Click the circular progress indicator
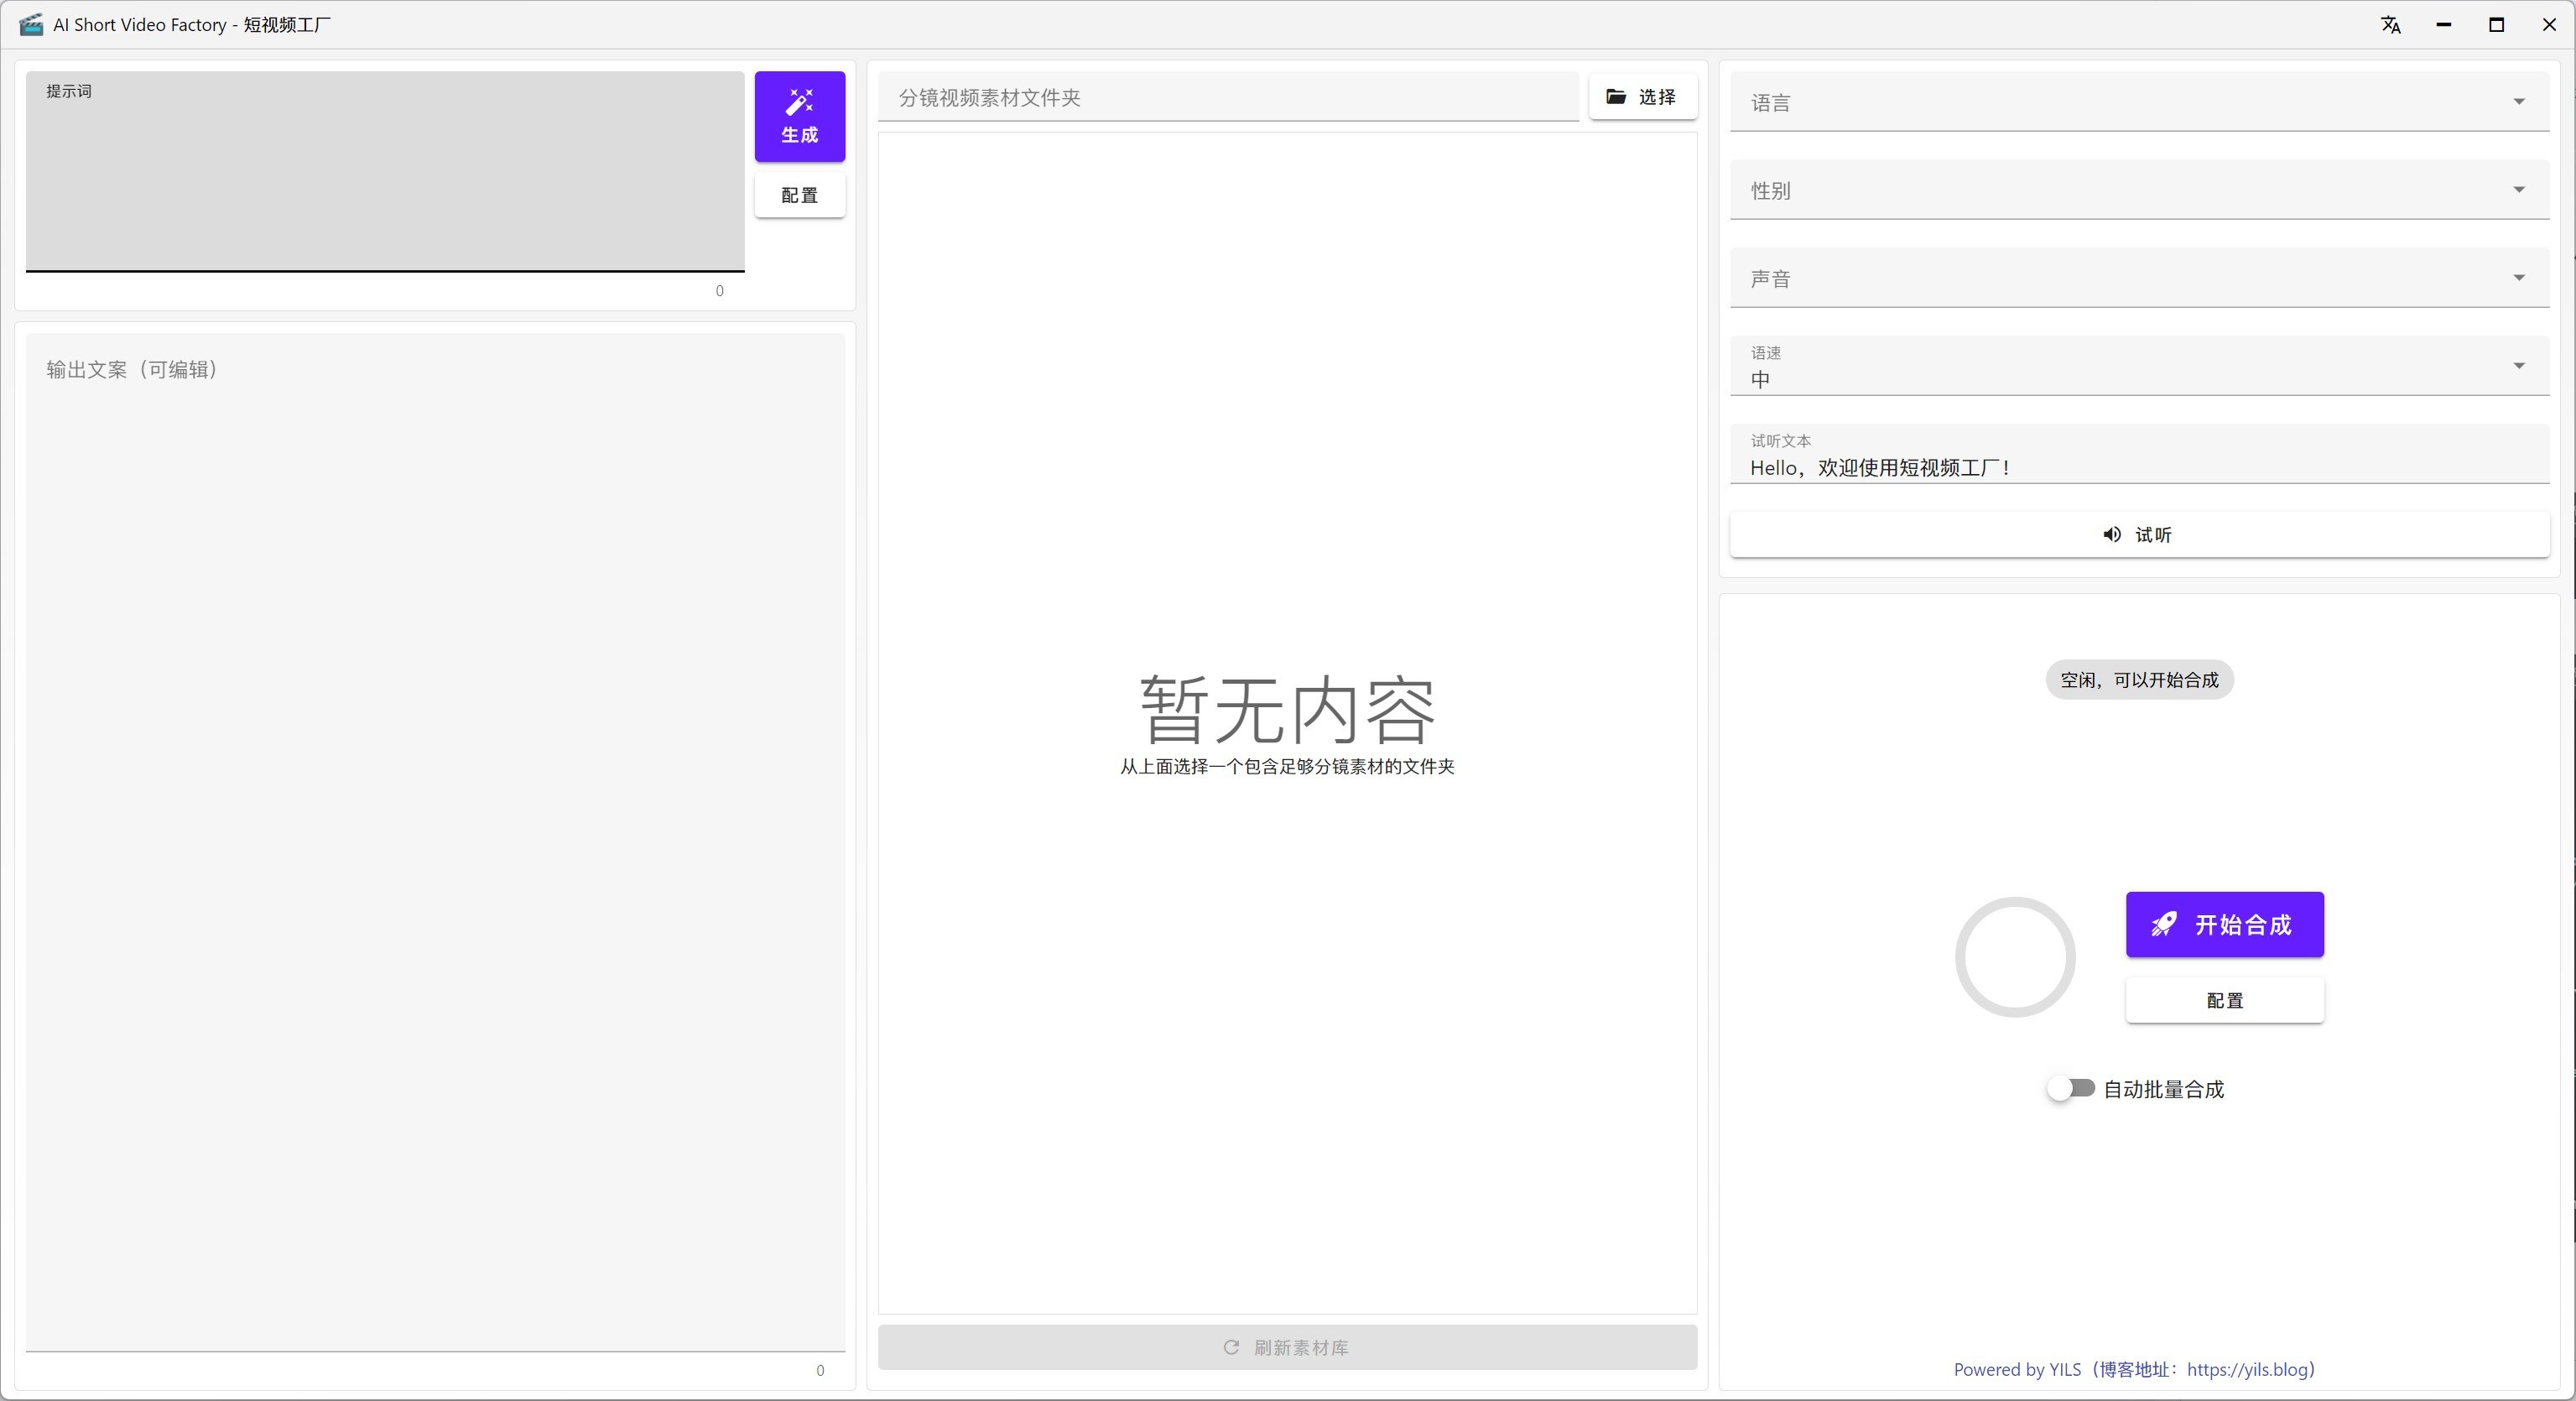The height and width of the screenshot is (1401, 2576). pos(2014,957)
